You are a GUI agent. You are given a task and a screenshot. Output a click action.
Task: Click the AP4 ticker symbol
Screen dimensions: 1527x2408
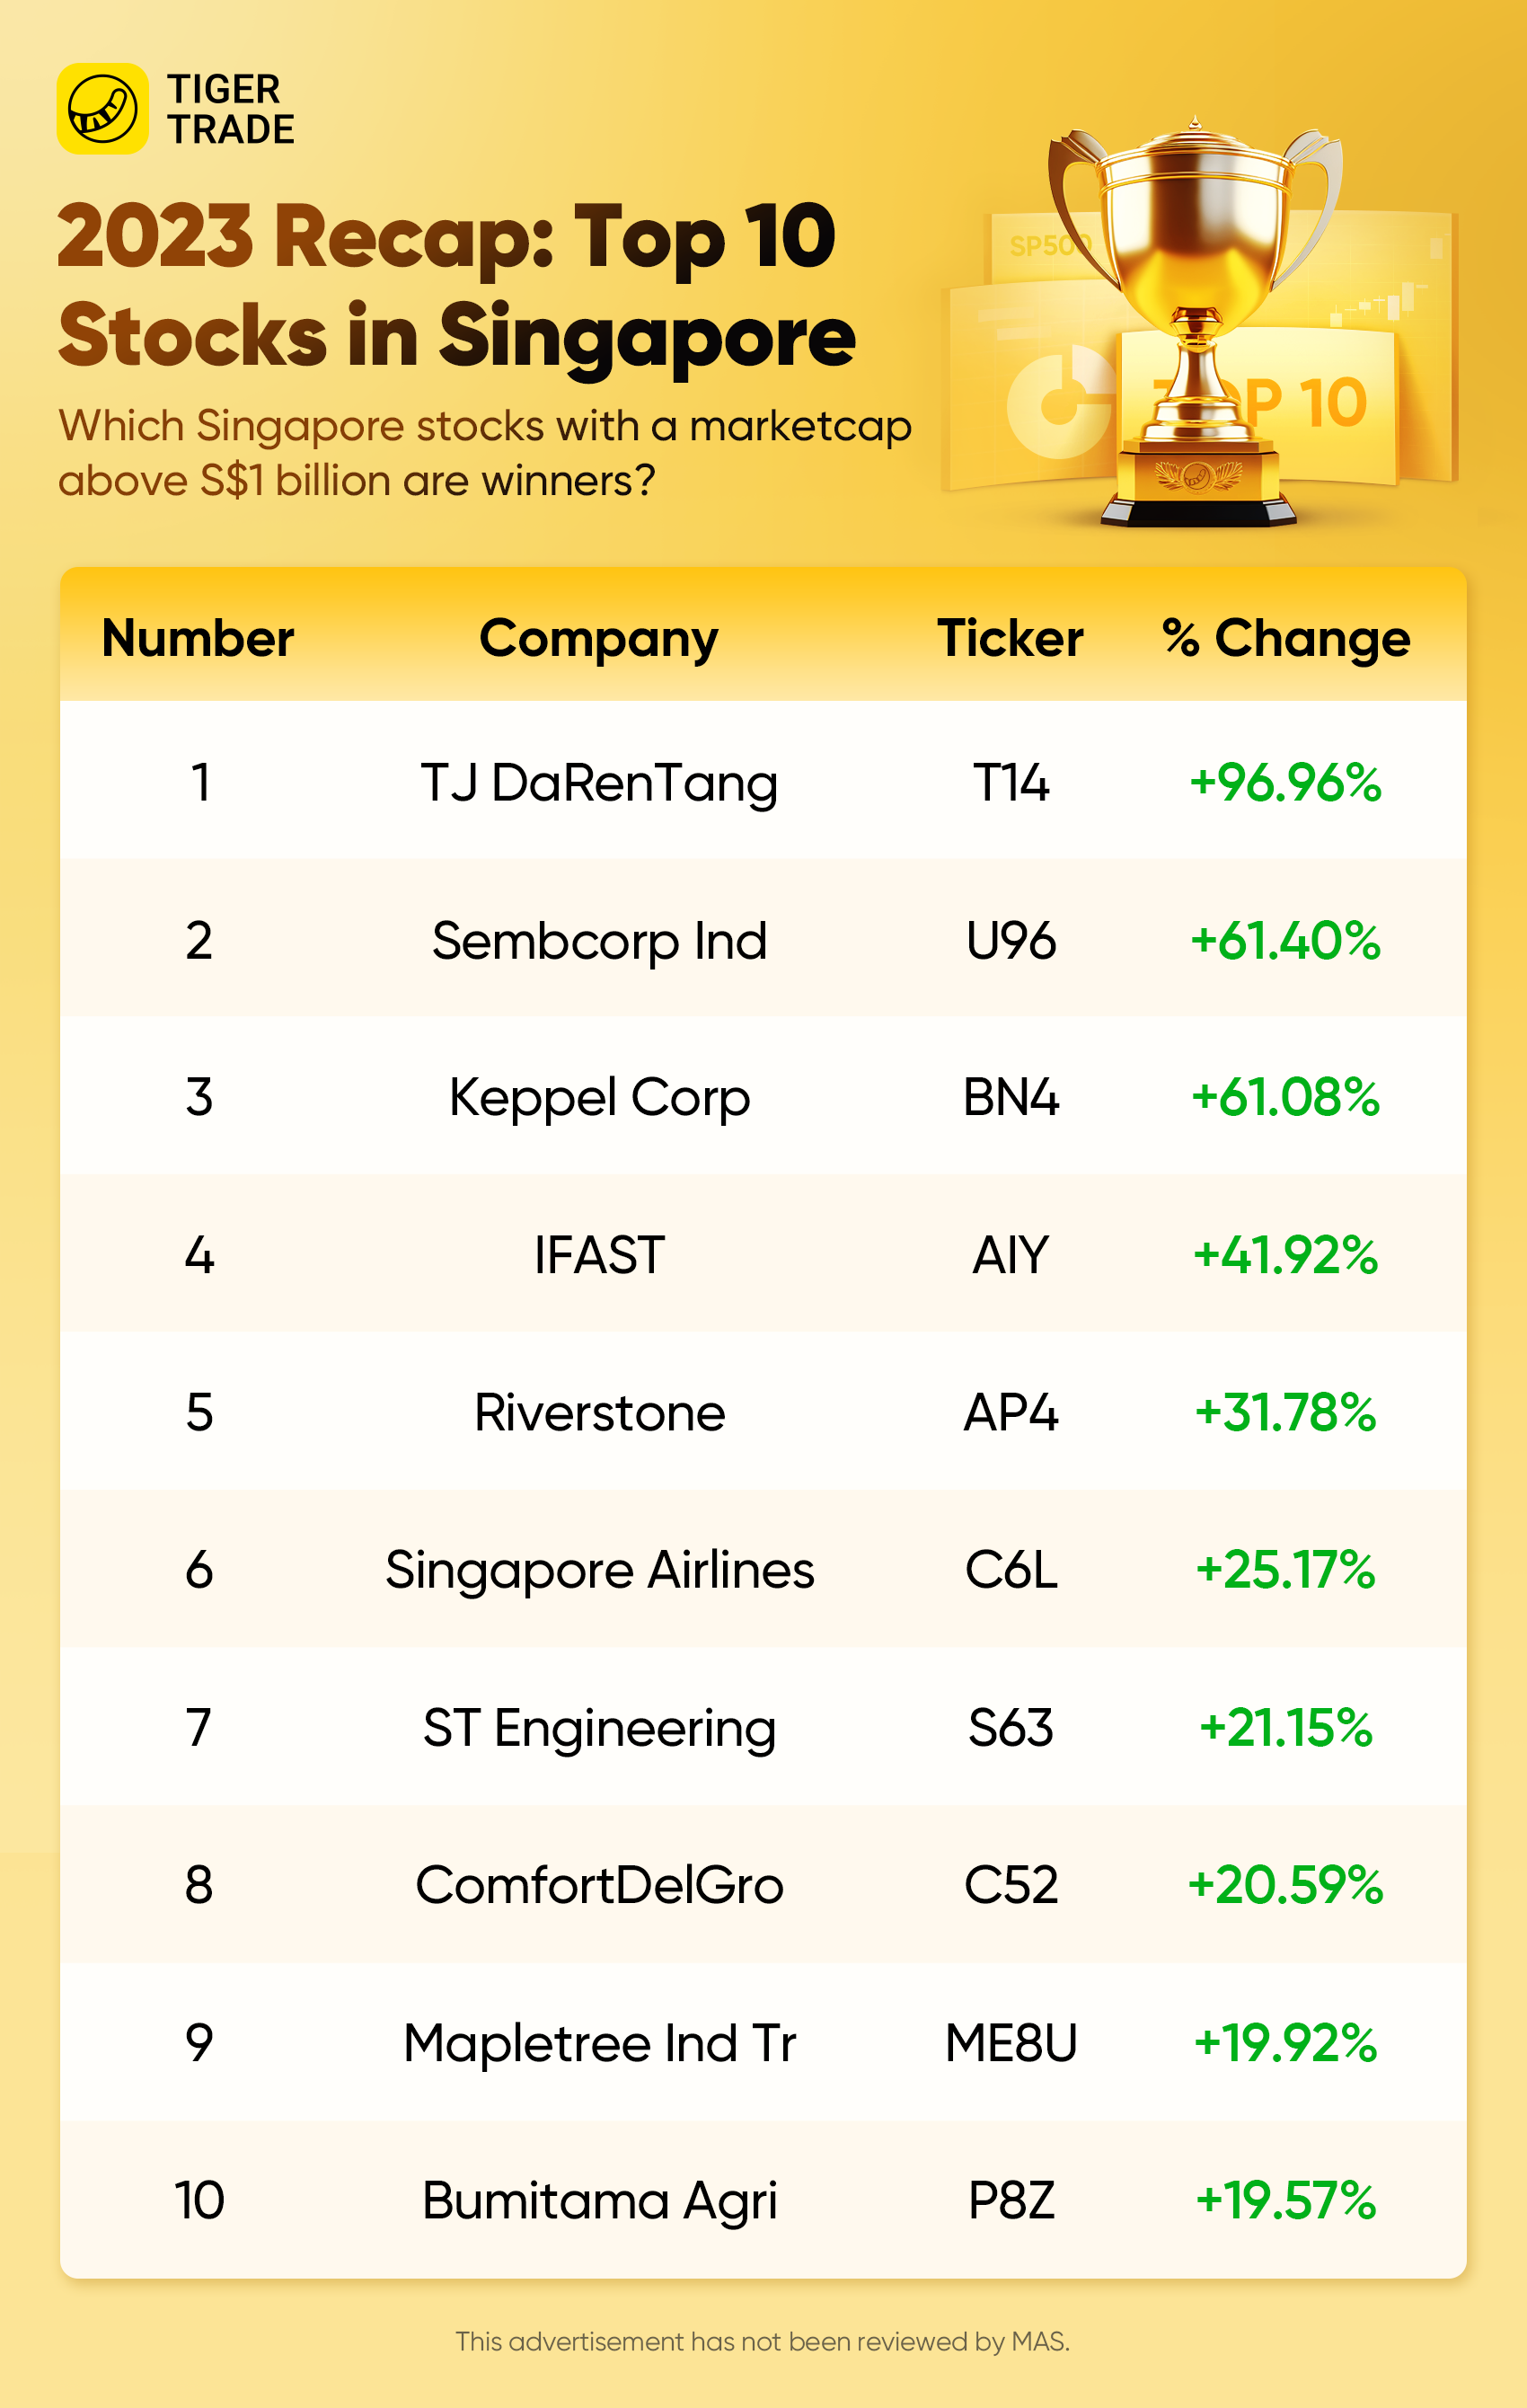click(1010, 1412)
